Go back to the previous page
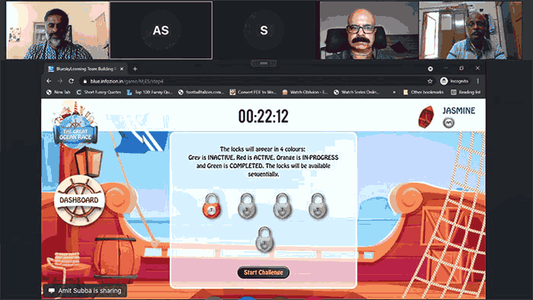Image resolution: width=533 pixels, height=300 pixels. click(49, 81)
